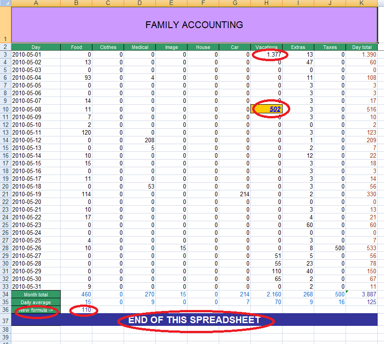
Task: Select row 38 header
Action: [x=5, y=329]
